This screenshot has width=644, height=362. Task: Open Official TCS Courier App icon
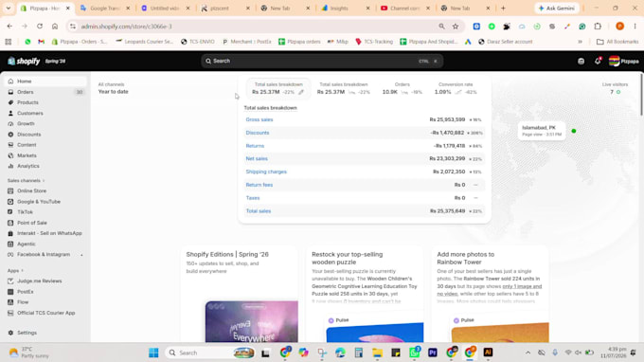(10, 313)
